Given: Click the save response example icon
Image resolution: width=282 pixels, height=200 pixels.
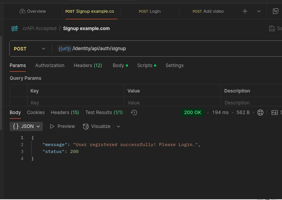Looking at the screenshot, I should click(x=275, y=113).
